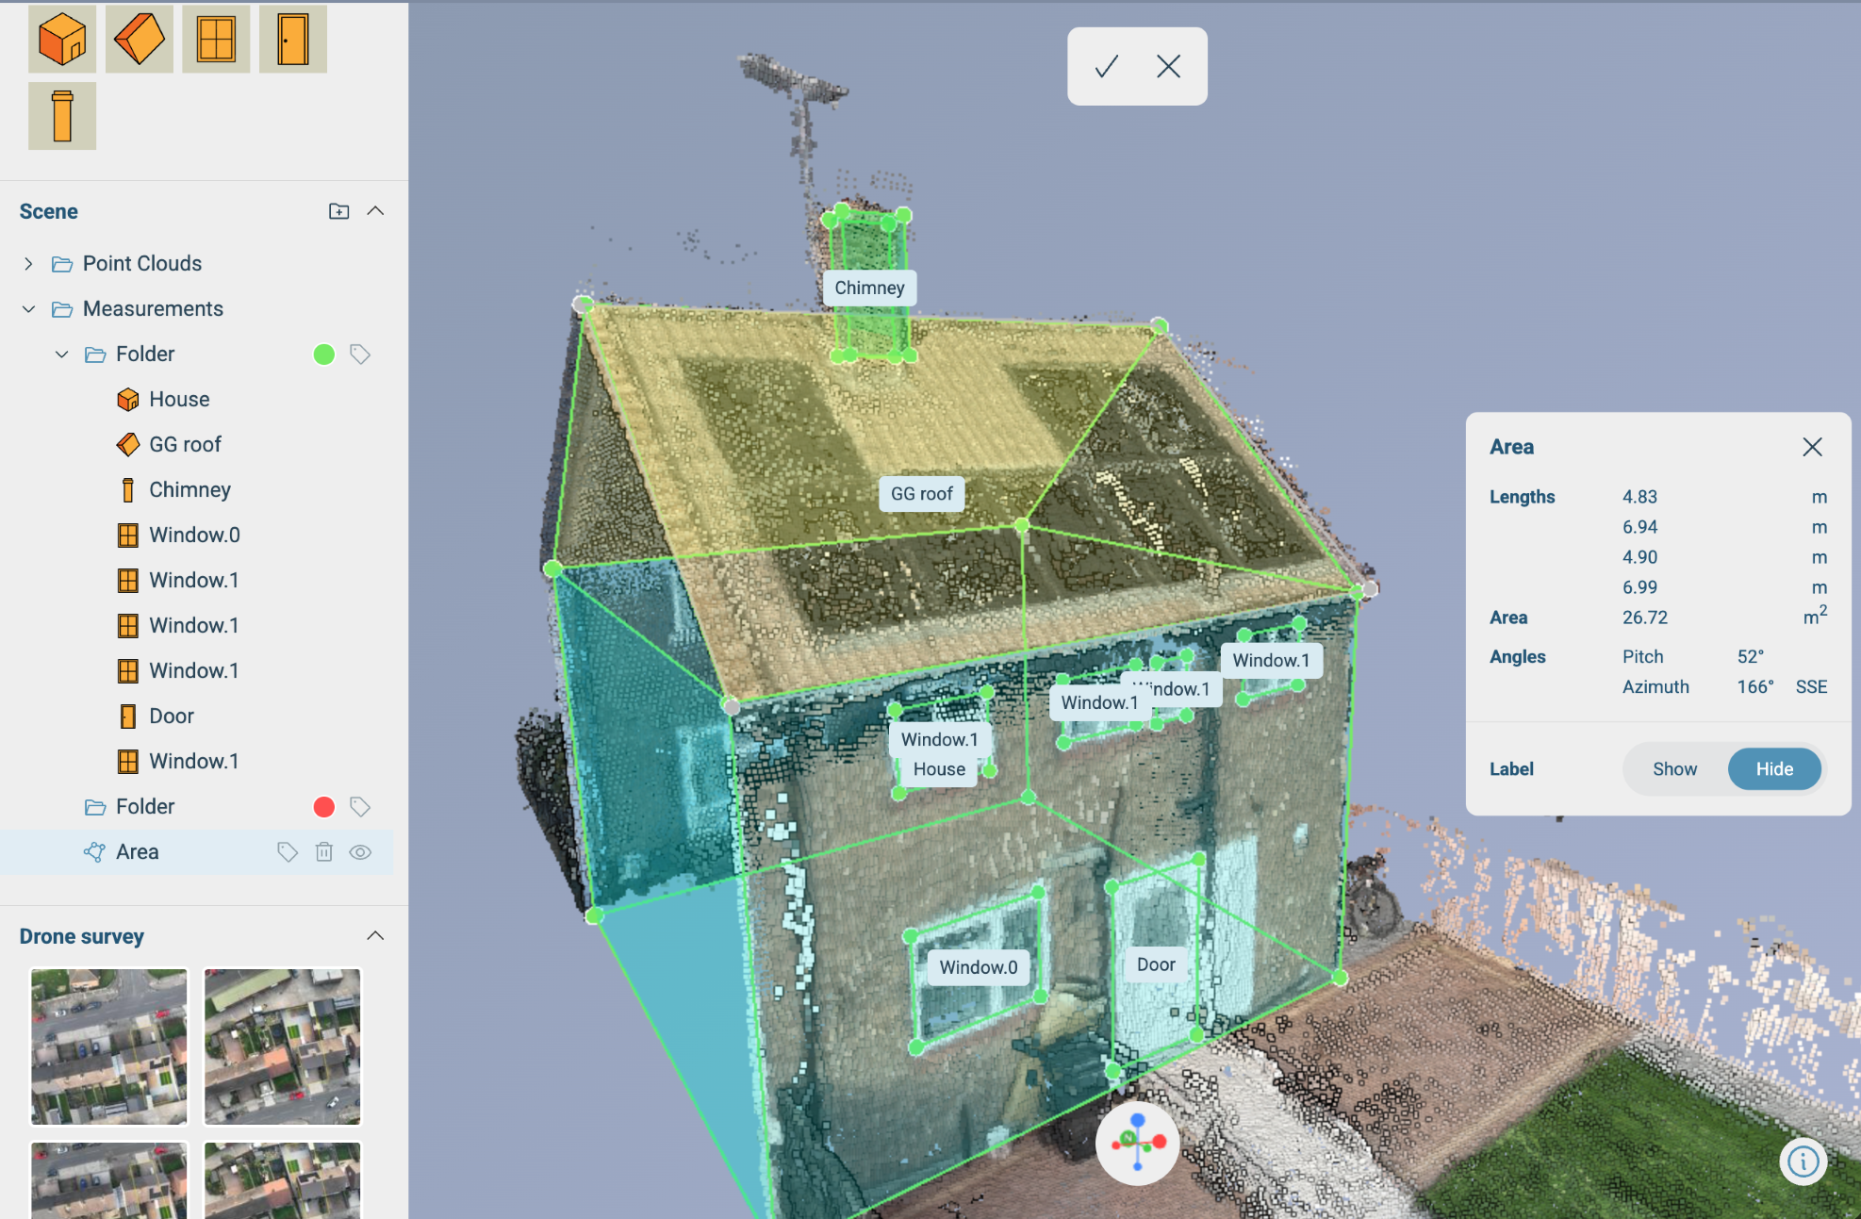The height and width of the screenshot is (1219, 1861).
Task: Open the info button in viewport corner
Action: click(x=1803, y=1161)
